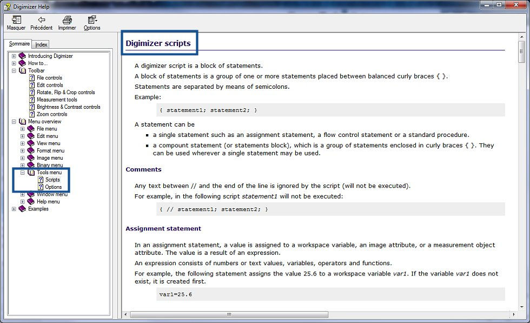
Task: Click the page icon next to Edit controls
Action: point(32,85)
